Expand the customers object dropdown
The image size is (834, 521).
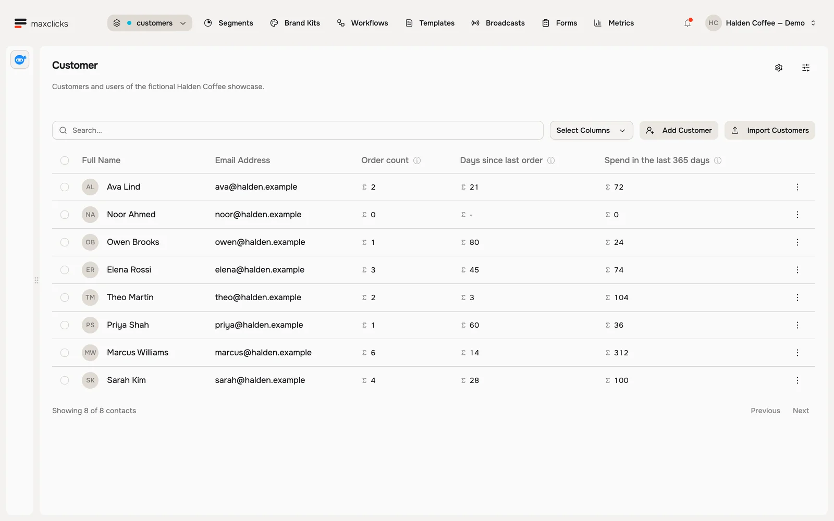[150, 23]
